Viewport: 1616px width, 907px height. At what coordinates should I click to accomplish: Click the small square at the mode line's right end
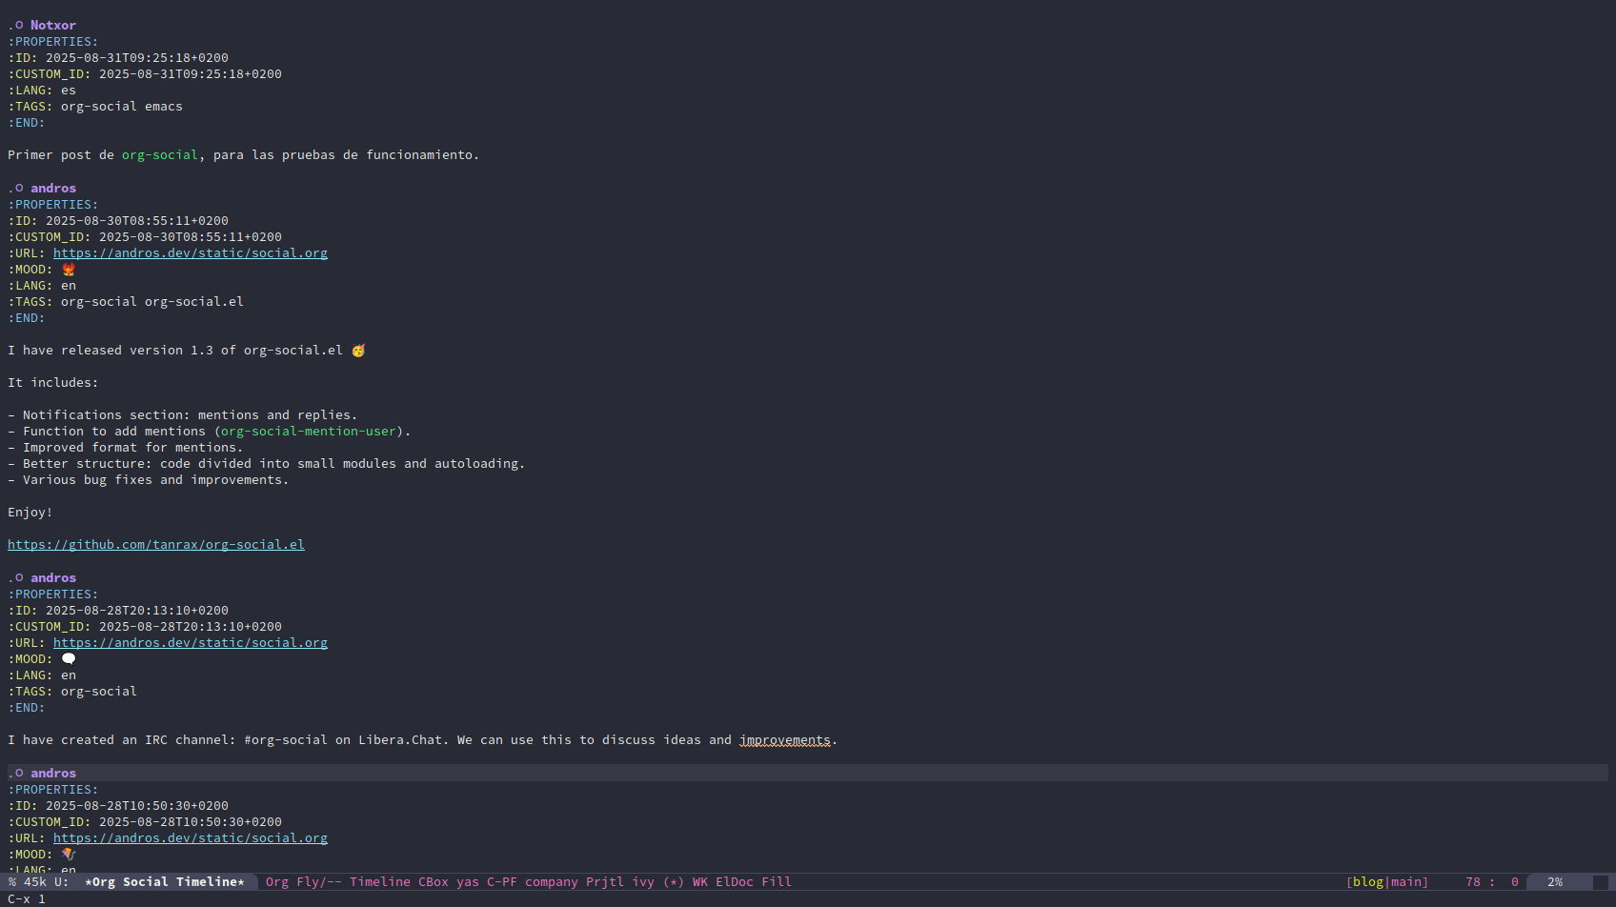[x=1600, y=882]
